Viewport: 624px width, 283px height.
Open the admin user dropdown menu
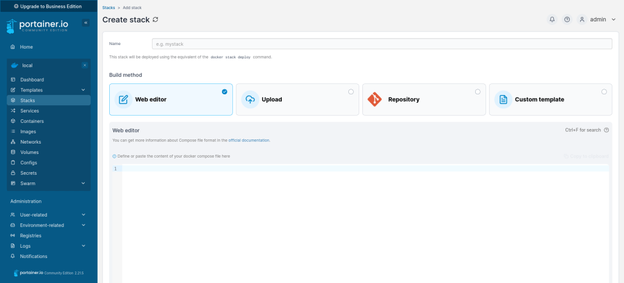pos(598,19)
